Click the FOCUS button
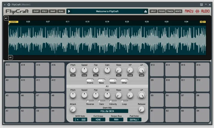Viewport: 214px width, 128px height. click(162, 11)
